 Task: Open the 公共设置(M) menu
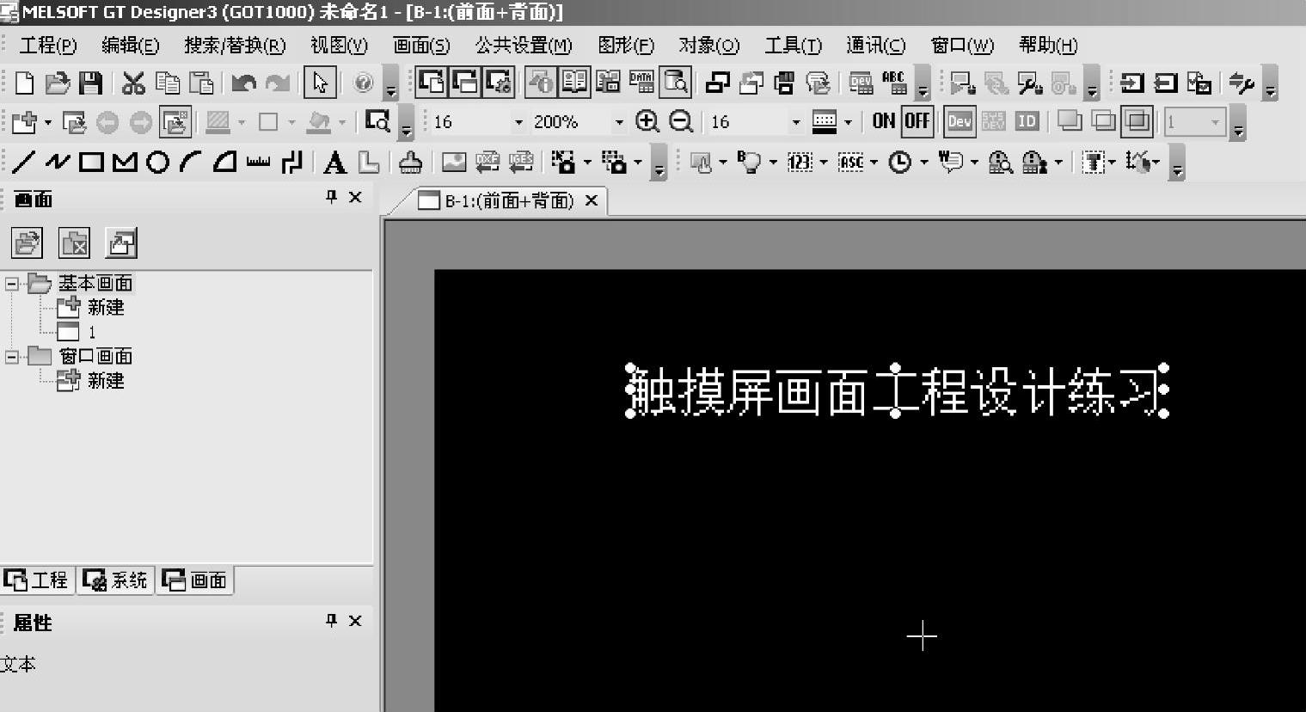(523, 46)
